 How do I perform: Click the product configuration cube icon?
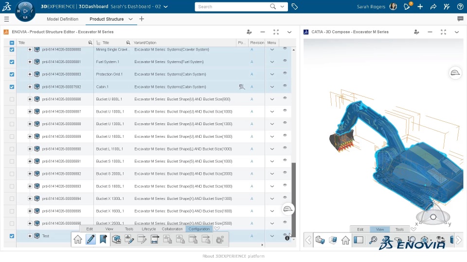coord(116,239)
